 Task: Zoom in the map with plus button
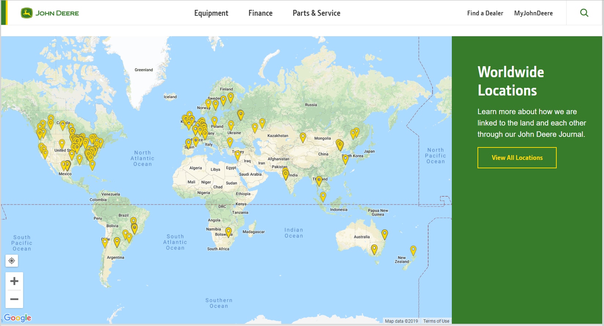click(x=14, y=281)
